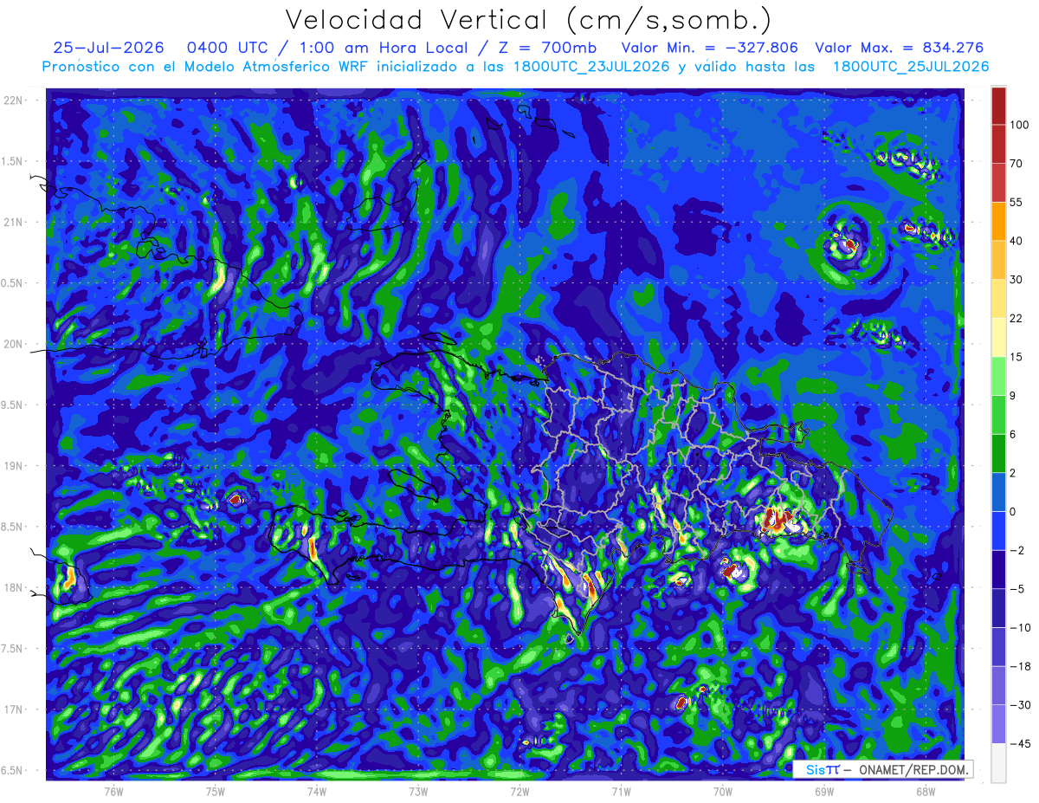1039x803 pixels.
Task: Click the colorbar label '70'
Action: [x=1016, y=164]
